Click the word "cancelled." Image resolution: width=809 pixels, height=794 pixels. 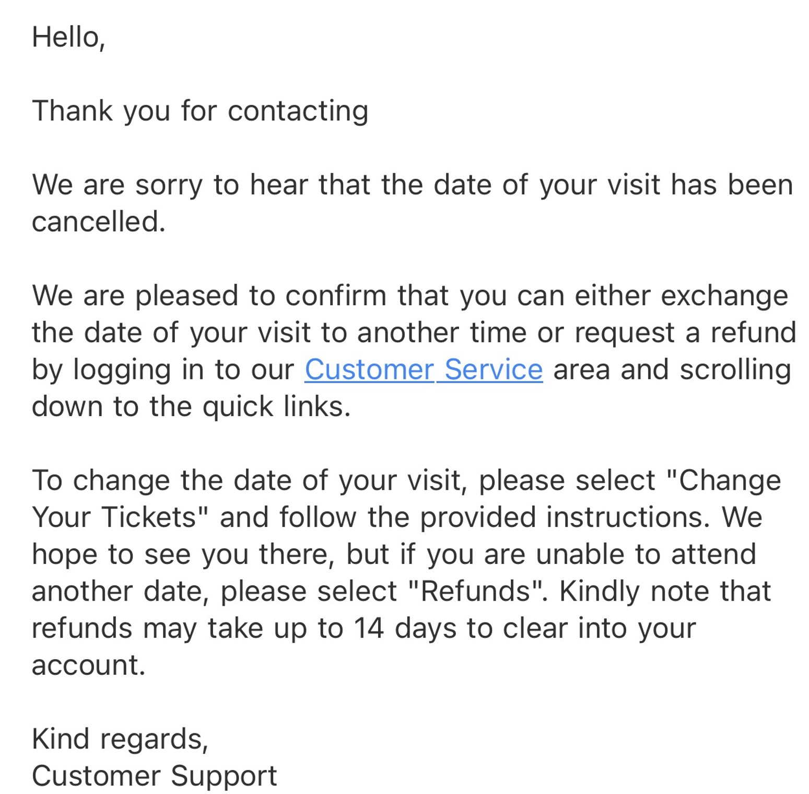coord(99,222)
